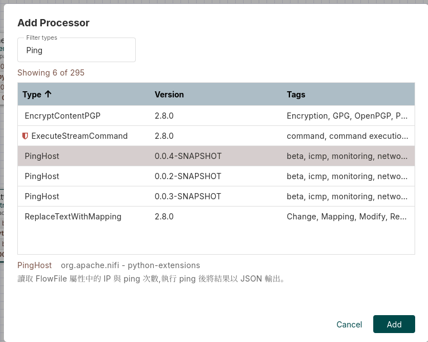
Task: Click the Encryption, GPG, OpenPGP tags cell
Action: 347,116
